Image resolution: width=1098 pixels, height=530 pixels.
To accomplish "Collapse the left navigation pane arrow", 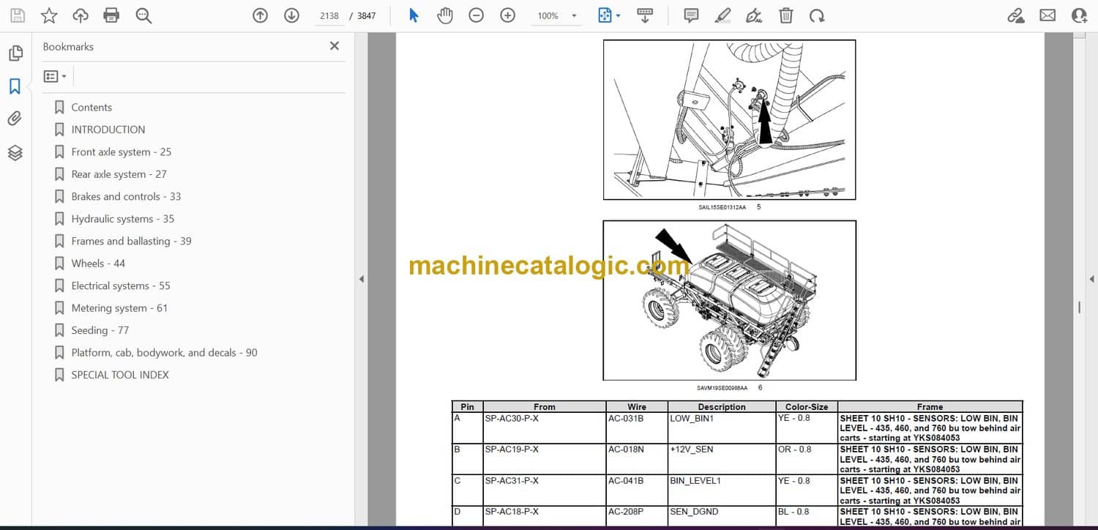I will click(x=361, y=279).
